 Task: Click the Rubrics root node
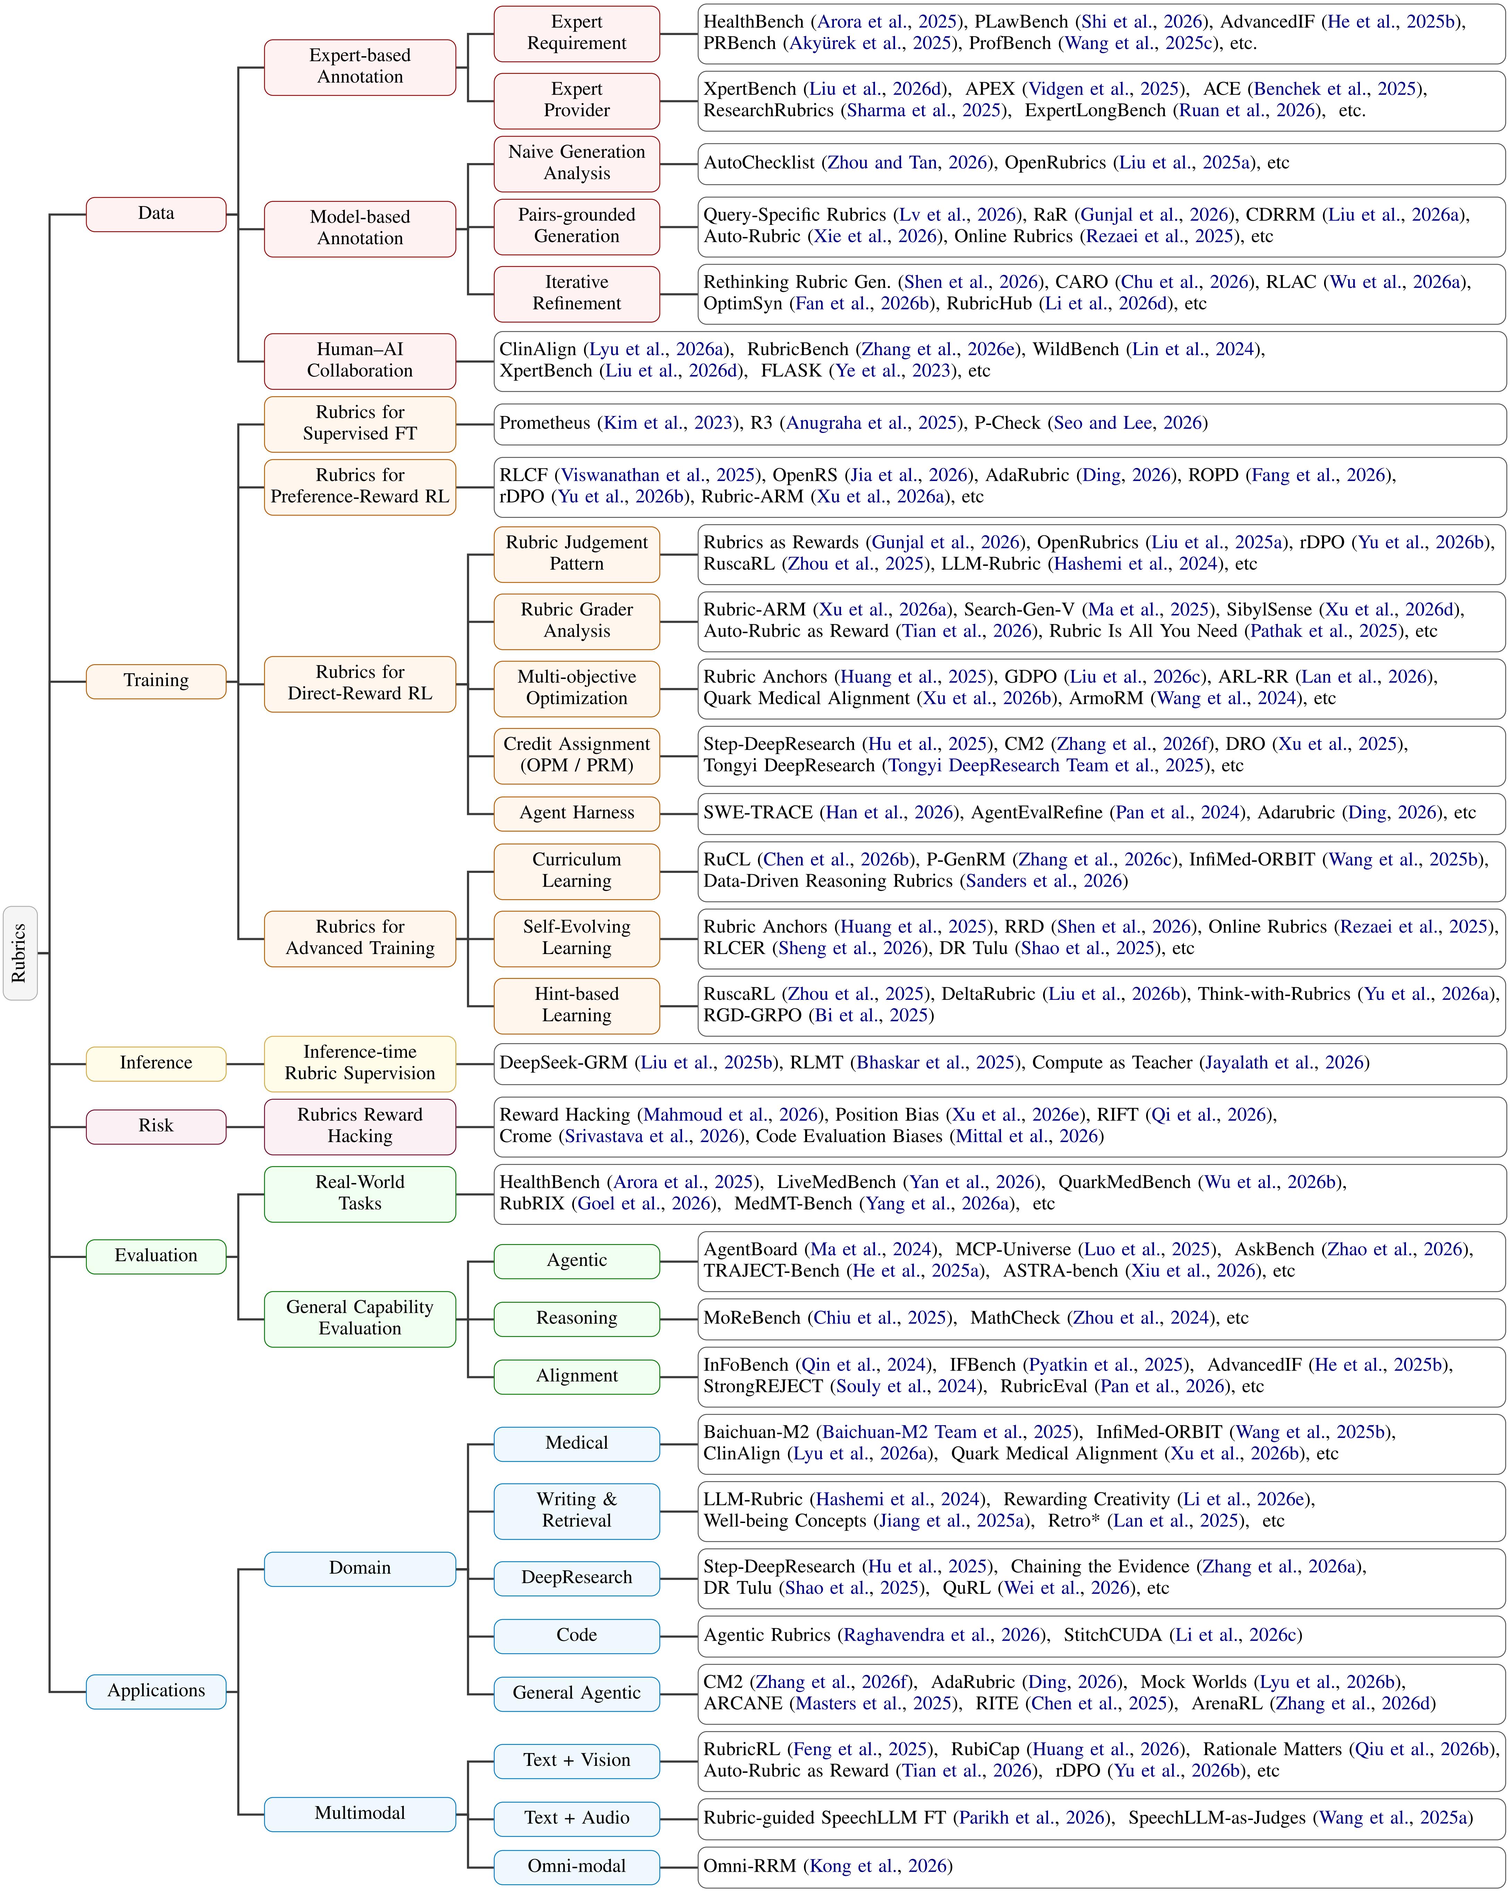tap(20, 953)
